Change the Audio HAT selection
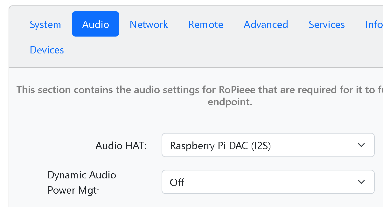This screenshot has height=207, width=383. pos(268,145)
